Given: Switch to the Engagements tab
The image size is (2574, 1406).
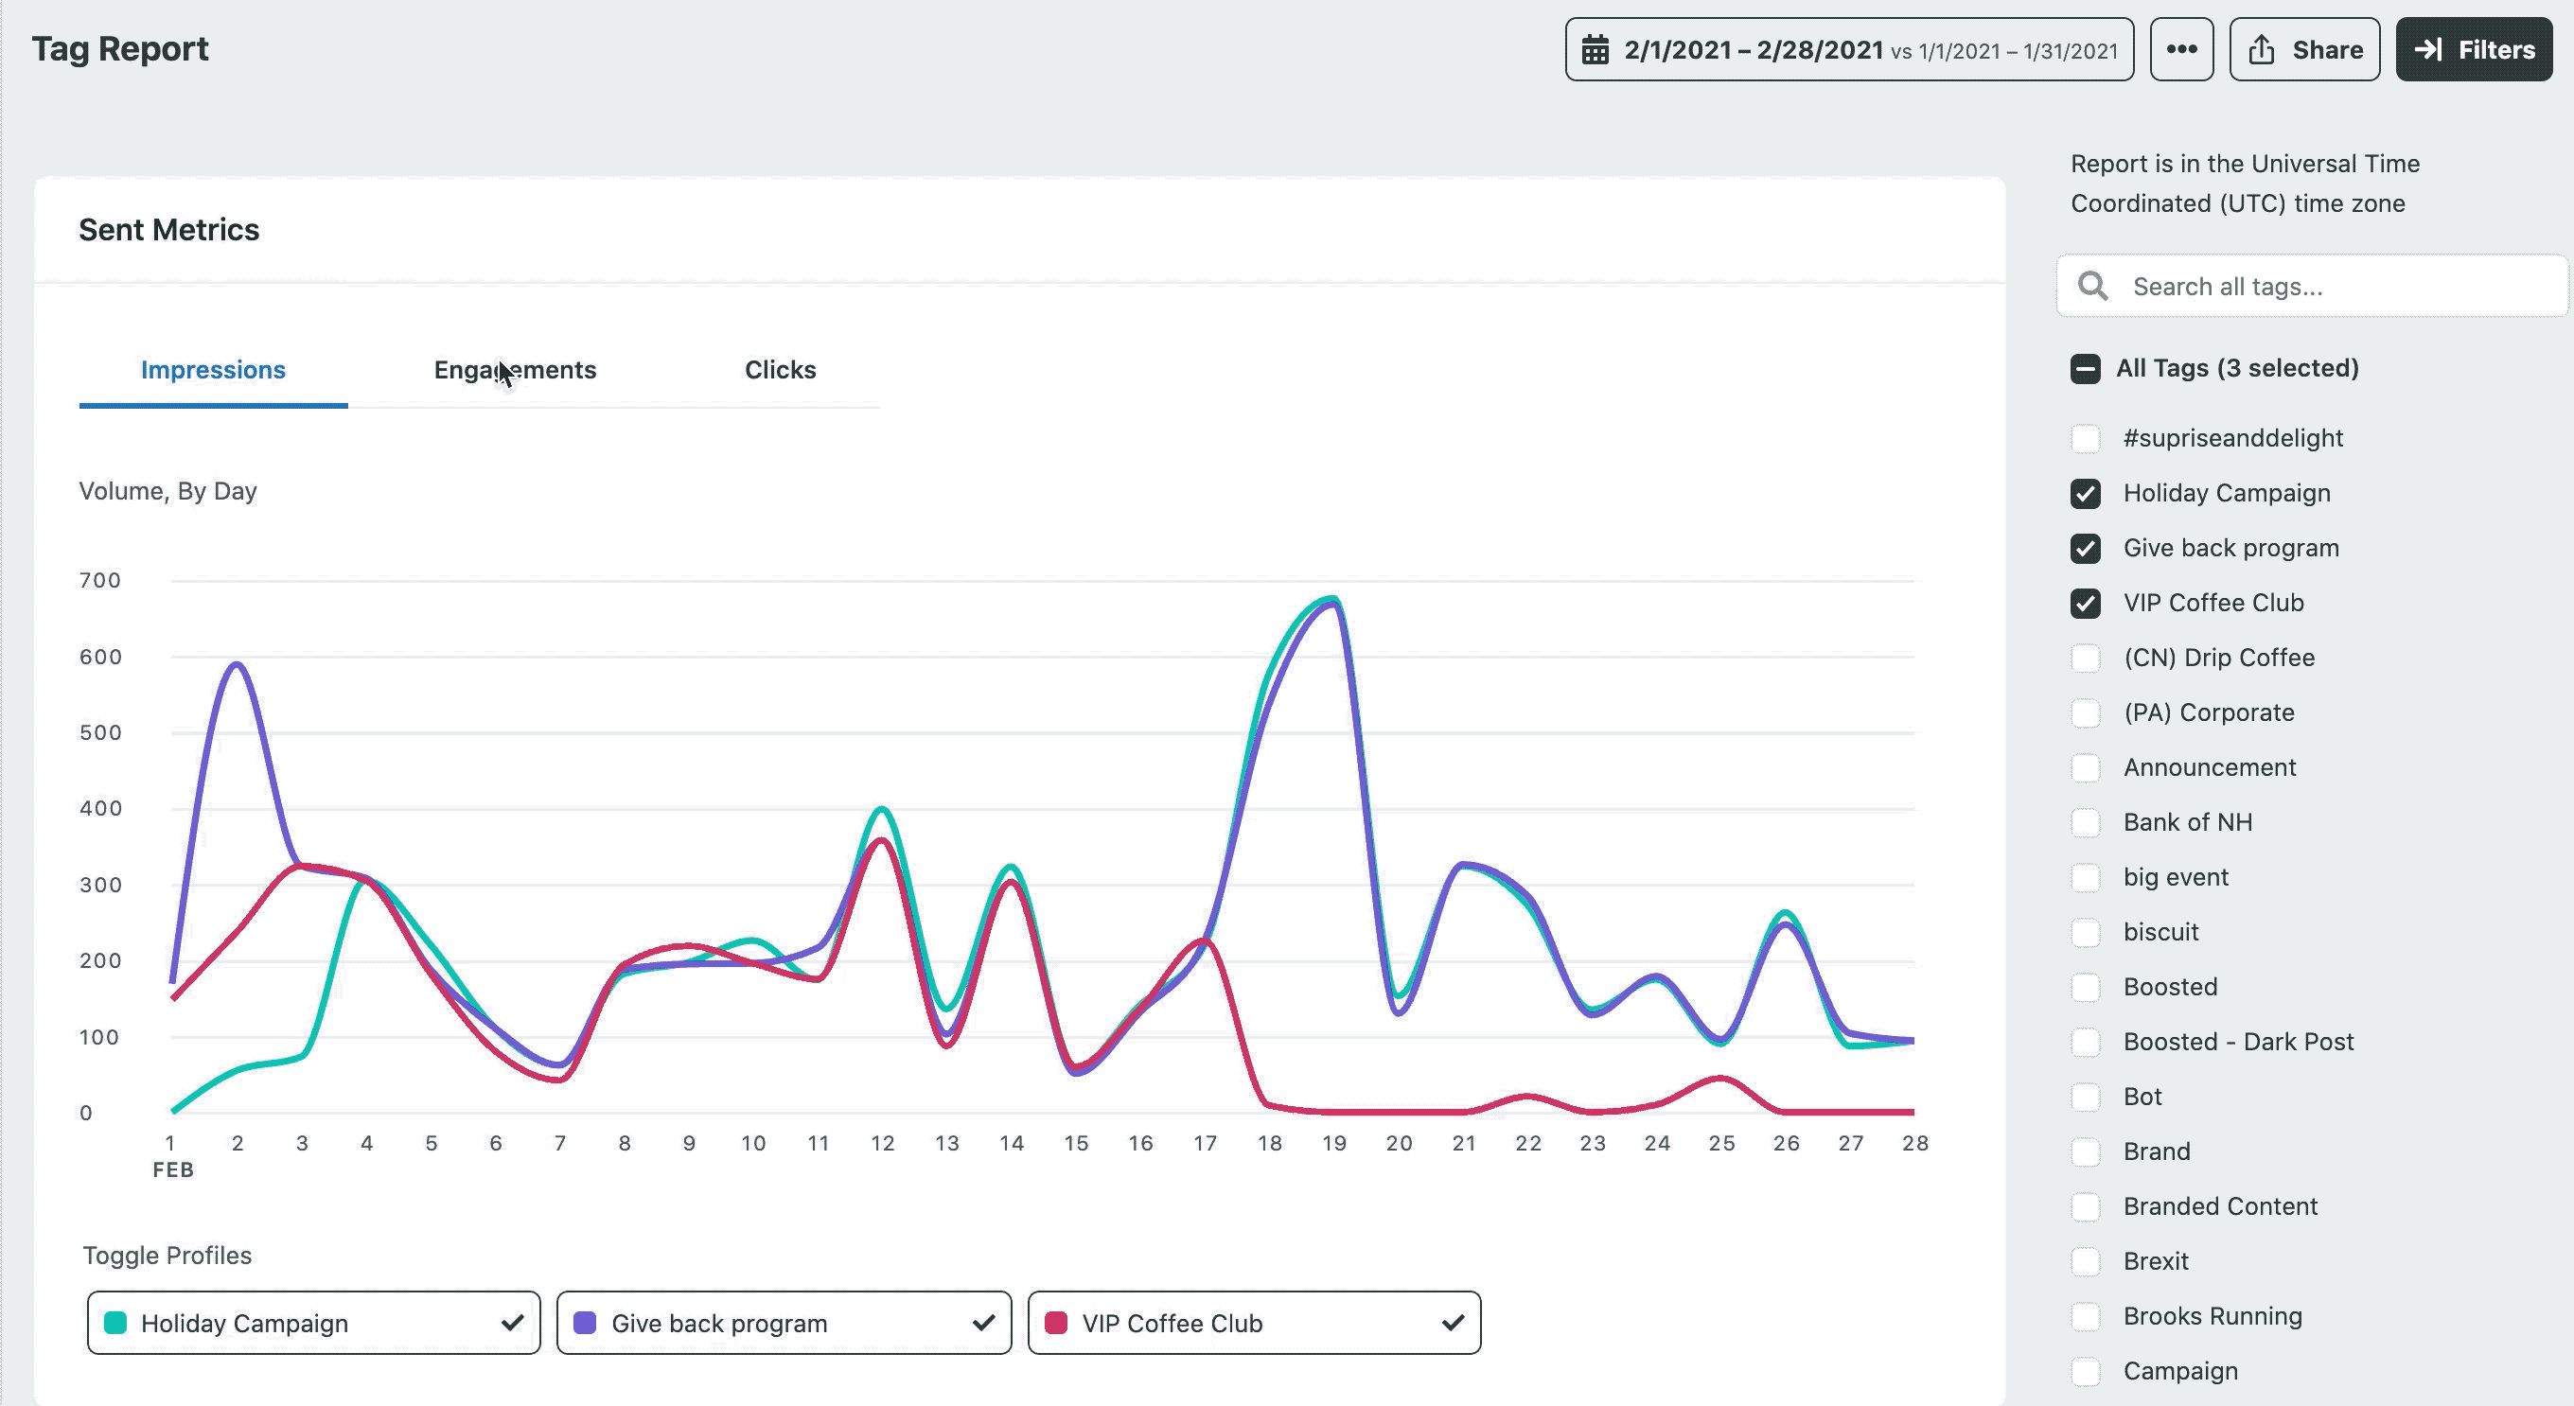Looking at the screenshot, I should click(x=515, y=370).
